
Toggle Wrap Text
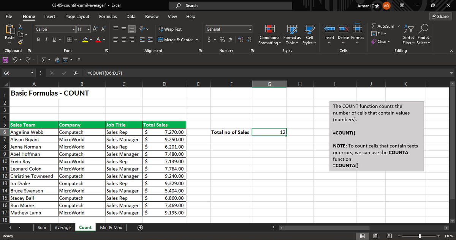tap(170, 29)
